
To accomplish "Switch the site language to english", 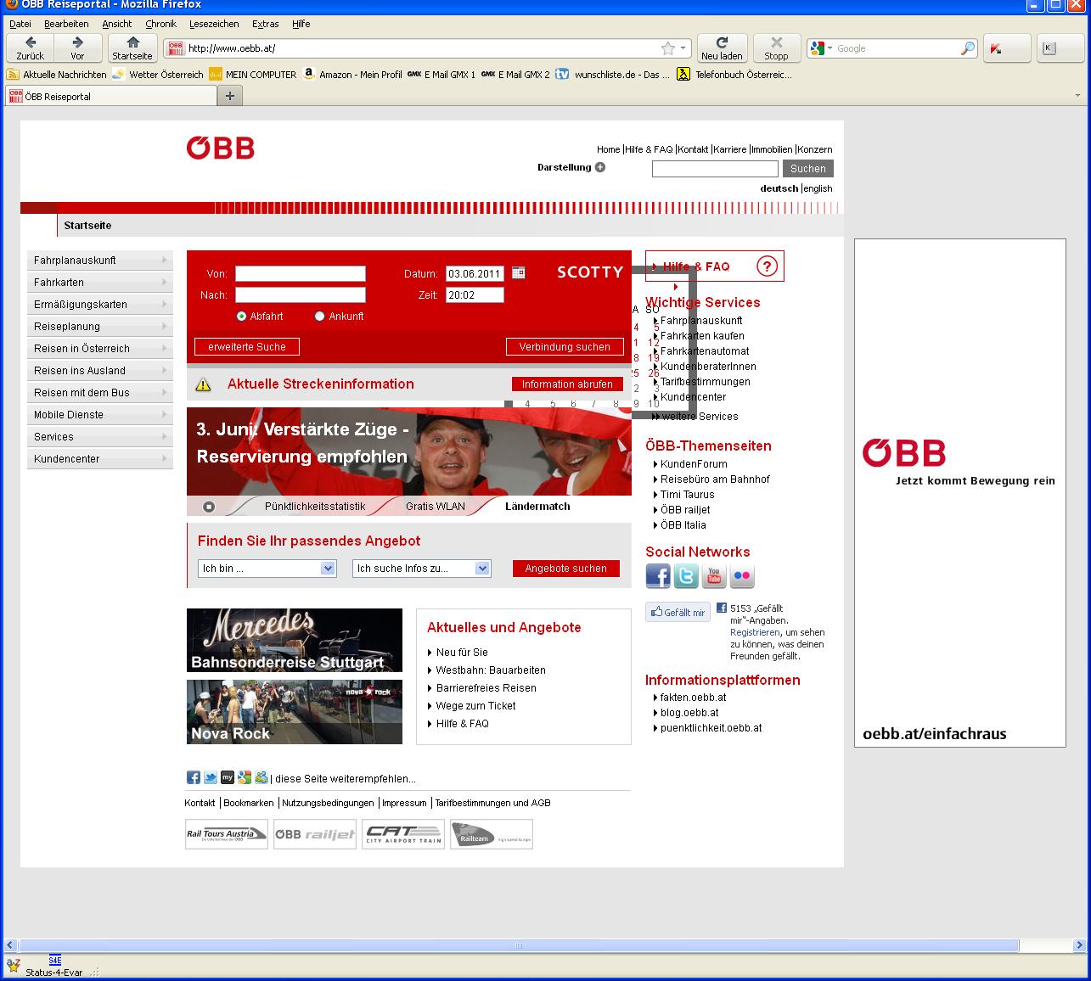I will (x=818, y=188).
